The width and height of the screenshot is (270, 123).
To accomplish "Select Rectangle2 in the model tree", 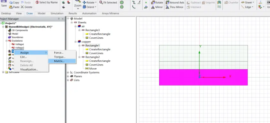I will point(92,57).
